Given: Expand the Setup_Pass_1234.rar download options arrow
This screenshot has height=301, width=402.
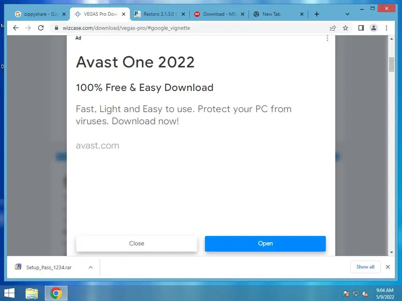Looking at the screenshot, I should 91,267.
